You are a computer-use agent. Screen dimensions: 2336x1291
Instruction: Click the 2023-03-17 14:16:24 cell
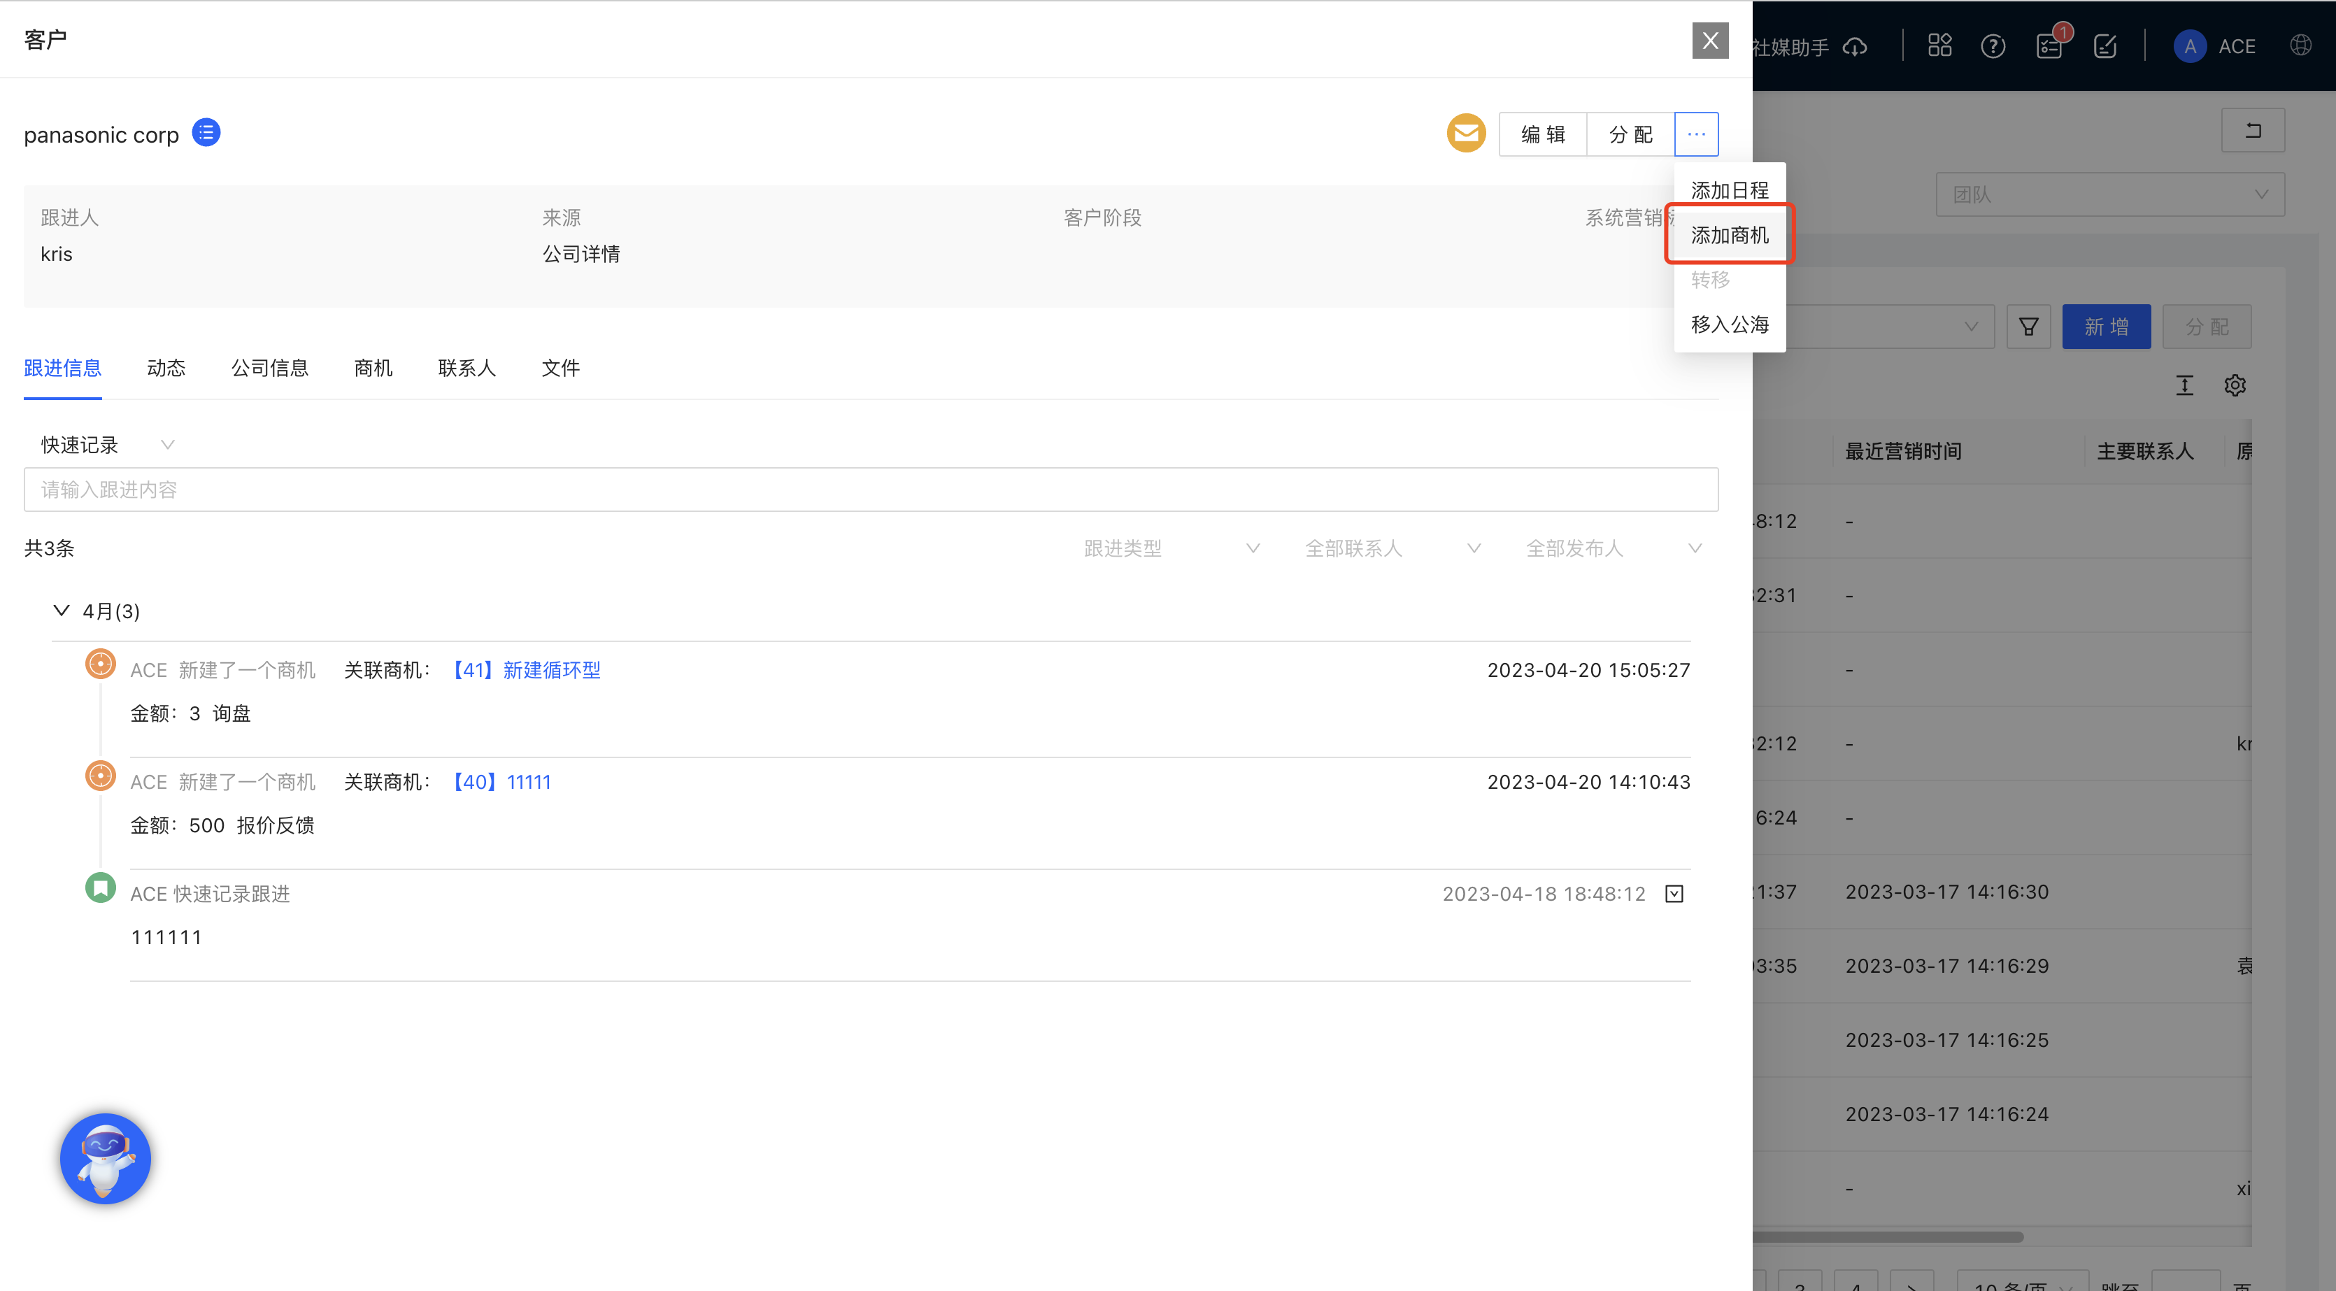tap(1946, 1114)
